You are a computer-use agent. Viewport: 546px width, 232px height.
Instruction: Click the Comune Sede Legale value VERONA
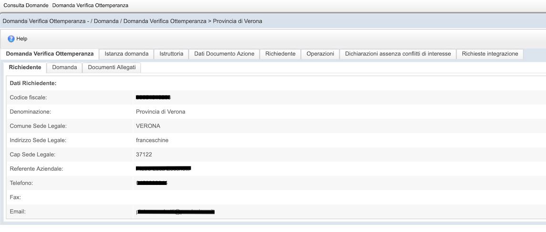pos(148,126)
